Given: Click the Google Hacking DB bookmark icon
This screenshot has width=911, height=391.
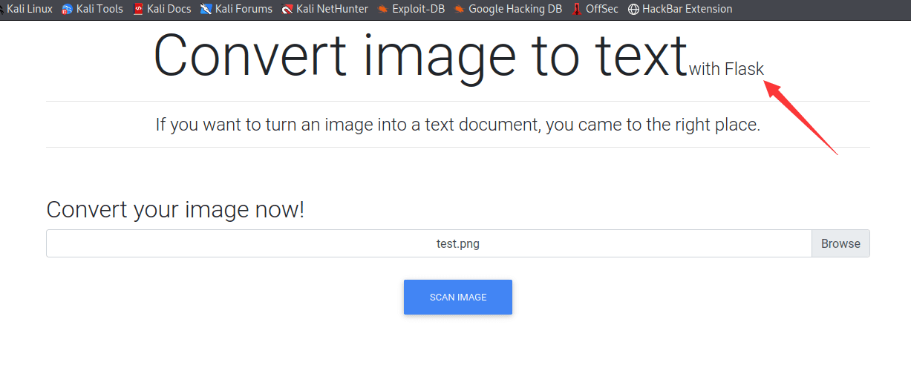Looking at the screenshot, I should 460,10.
